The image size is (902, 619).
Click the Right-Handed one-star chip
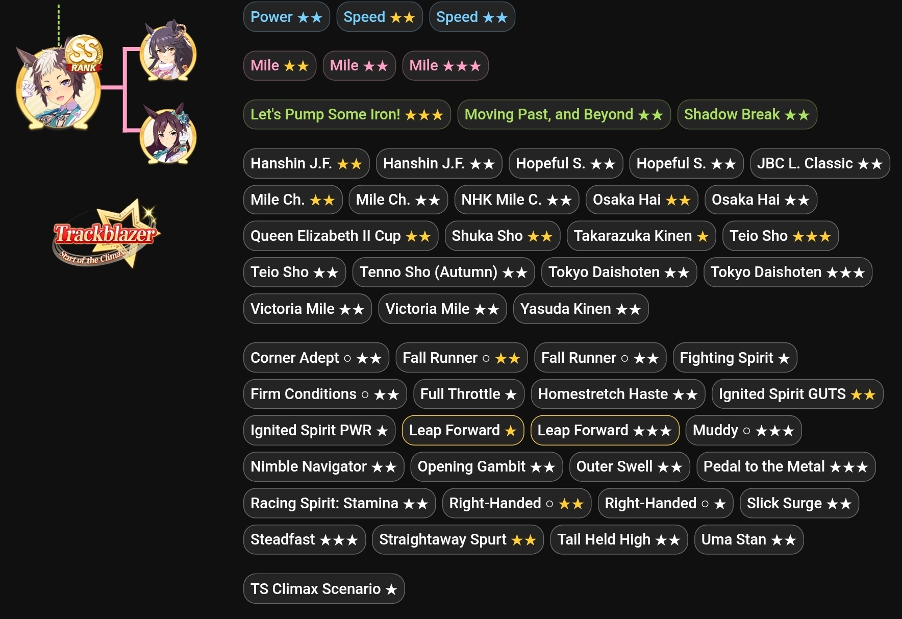point(666,503)
